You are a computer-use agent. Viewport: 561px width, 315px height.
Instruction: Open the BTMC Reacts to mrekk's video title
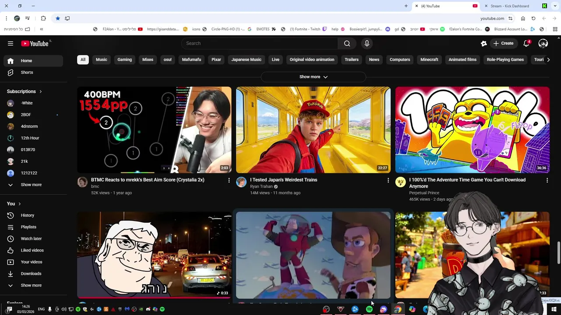coord(148,180)
